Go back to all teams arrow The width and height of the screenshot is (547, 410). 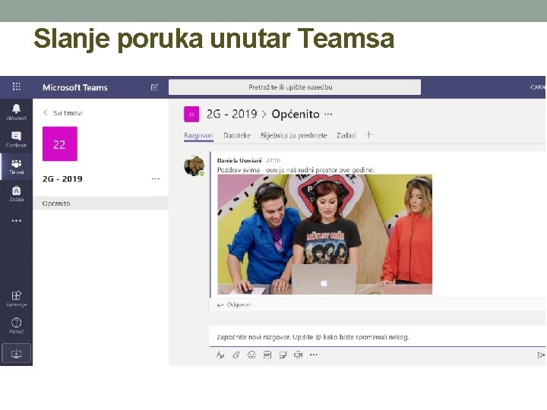[46, 112]
